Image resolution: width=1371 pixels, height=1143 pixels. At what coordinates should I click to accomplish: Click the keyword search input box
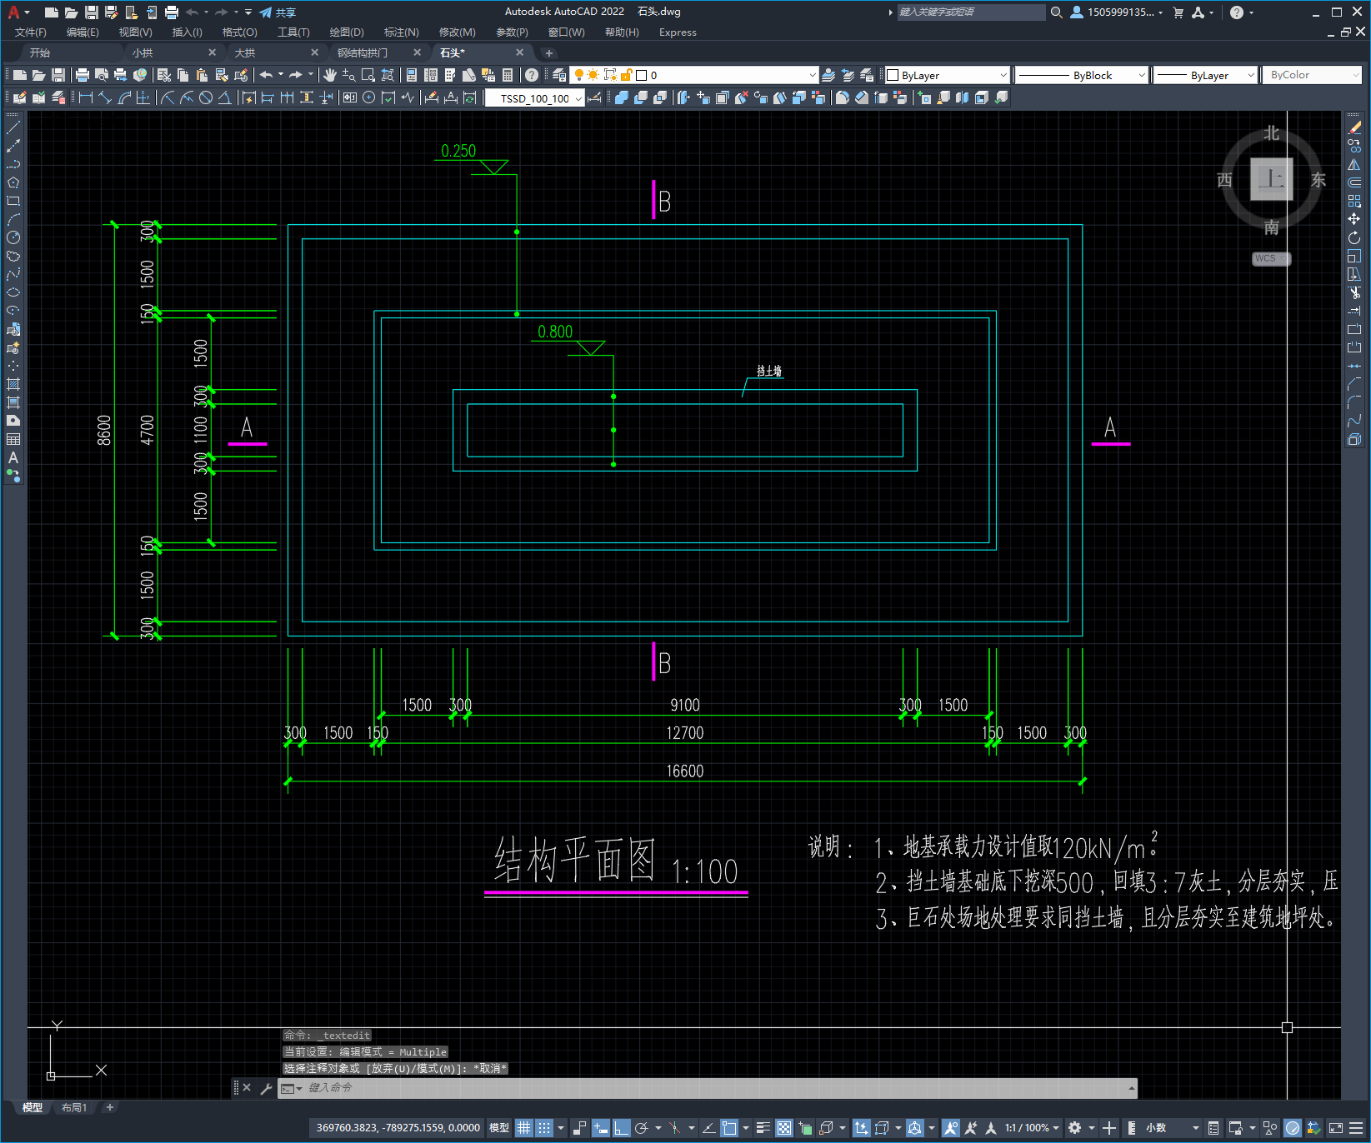971,12
